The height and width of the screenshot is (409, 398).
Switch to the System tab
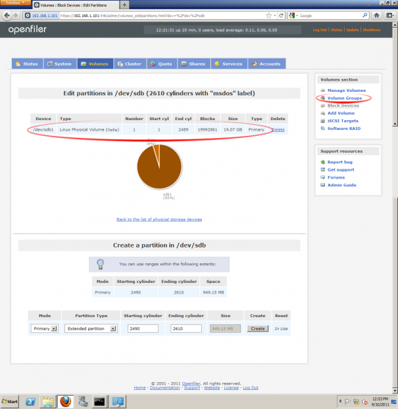tap(60, 64)
